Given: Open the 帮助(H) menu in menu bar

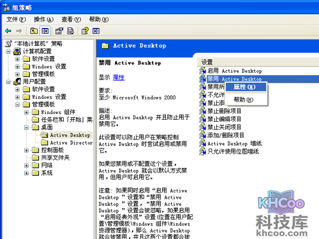Looking at the screenshot, I should tap(99, 20).
